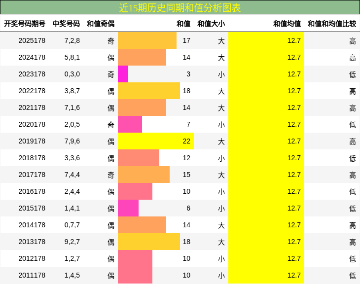Click issue number 2017178
The height and width of the screenshot is (284, 360).
(32, 175)
